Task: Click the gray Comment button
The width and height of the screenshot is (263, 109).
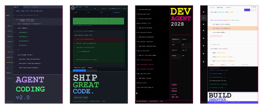Action: [x=92, y=71]
